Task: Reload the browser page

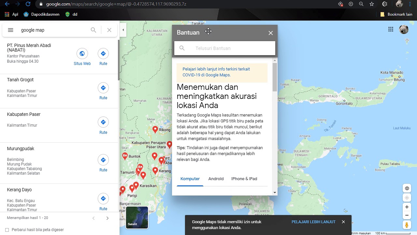Action: pyautogui.click(x=28, y=4)
